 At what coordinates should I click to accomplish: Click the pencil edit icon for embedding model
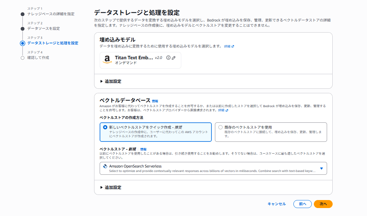(x=174, y=58)
